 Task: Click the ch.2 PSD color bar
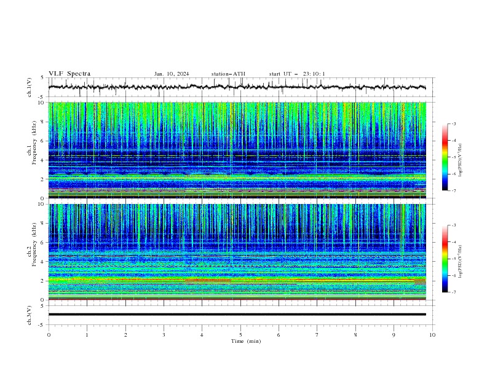click(445, 259)
